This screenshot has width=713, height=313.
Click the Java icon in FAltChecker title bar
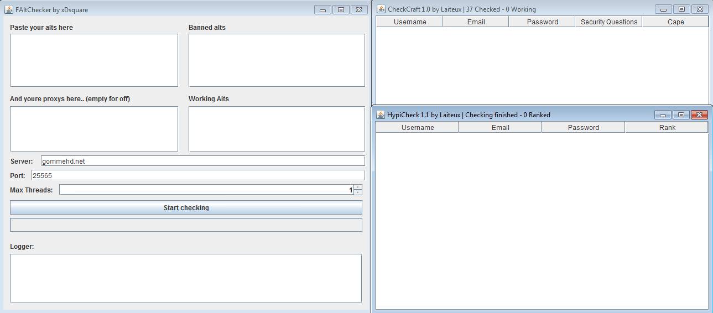pos(9,9)
